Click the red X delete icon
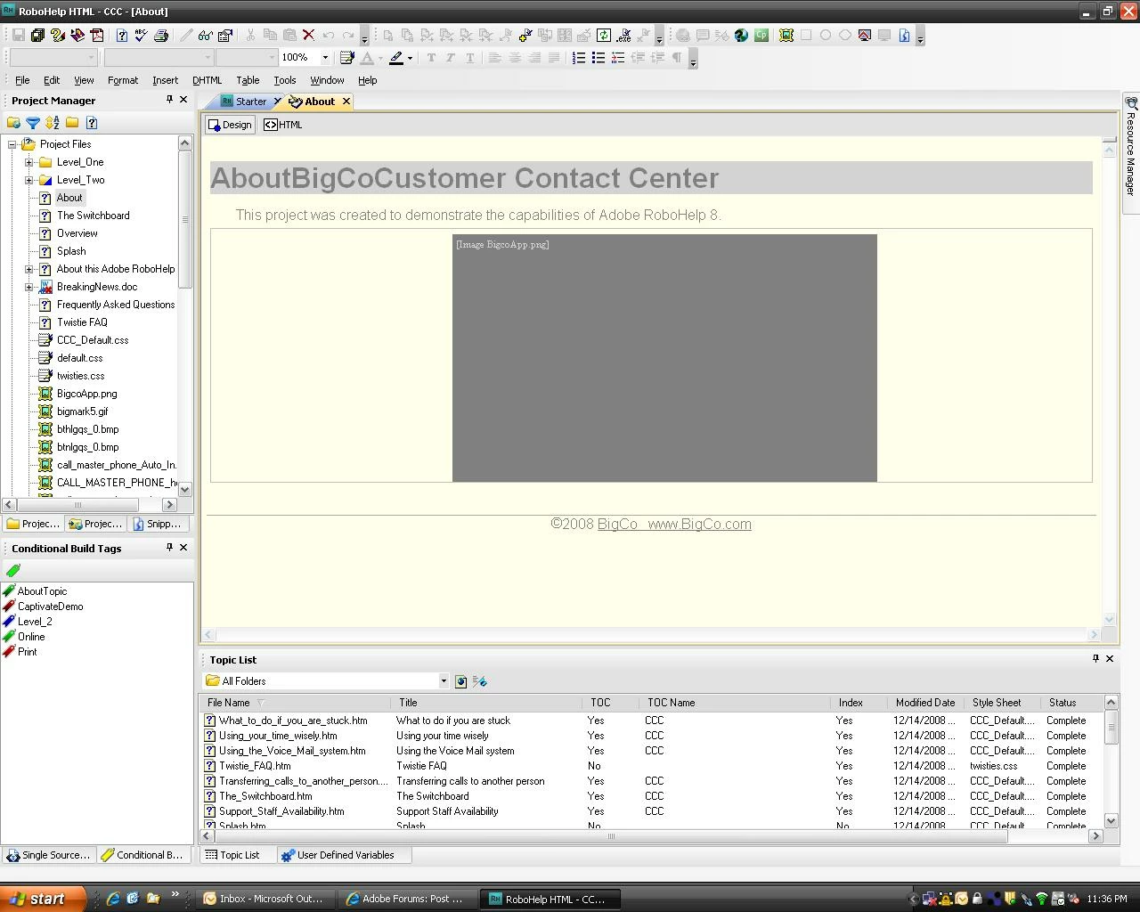 pyautogui.click(x=308, y=36)
